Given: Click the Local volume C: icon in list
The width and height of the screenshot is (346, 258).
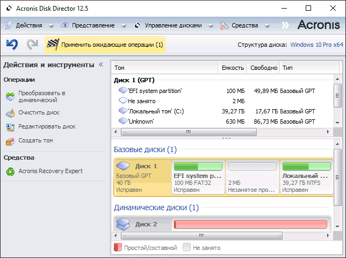Looking at the screenshot, I should (122, 111).
